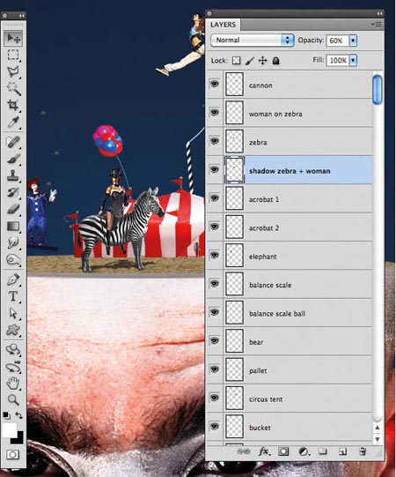Add a layer style with fx button
Screen dimensions: 396x477
pyautogui.click(x=264, y=451)
